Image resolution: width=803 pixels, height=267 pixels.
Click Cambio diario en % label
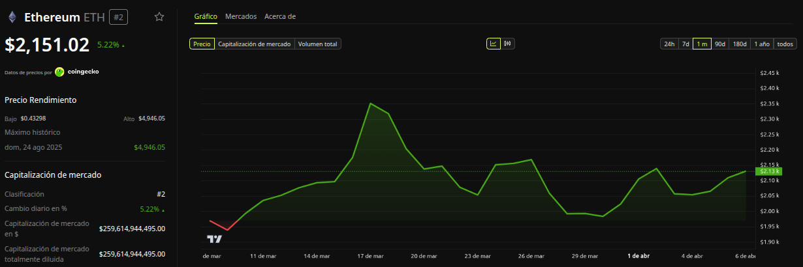(x=36, y=208)
